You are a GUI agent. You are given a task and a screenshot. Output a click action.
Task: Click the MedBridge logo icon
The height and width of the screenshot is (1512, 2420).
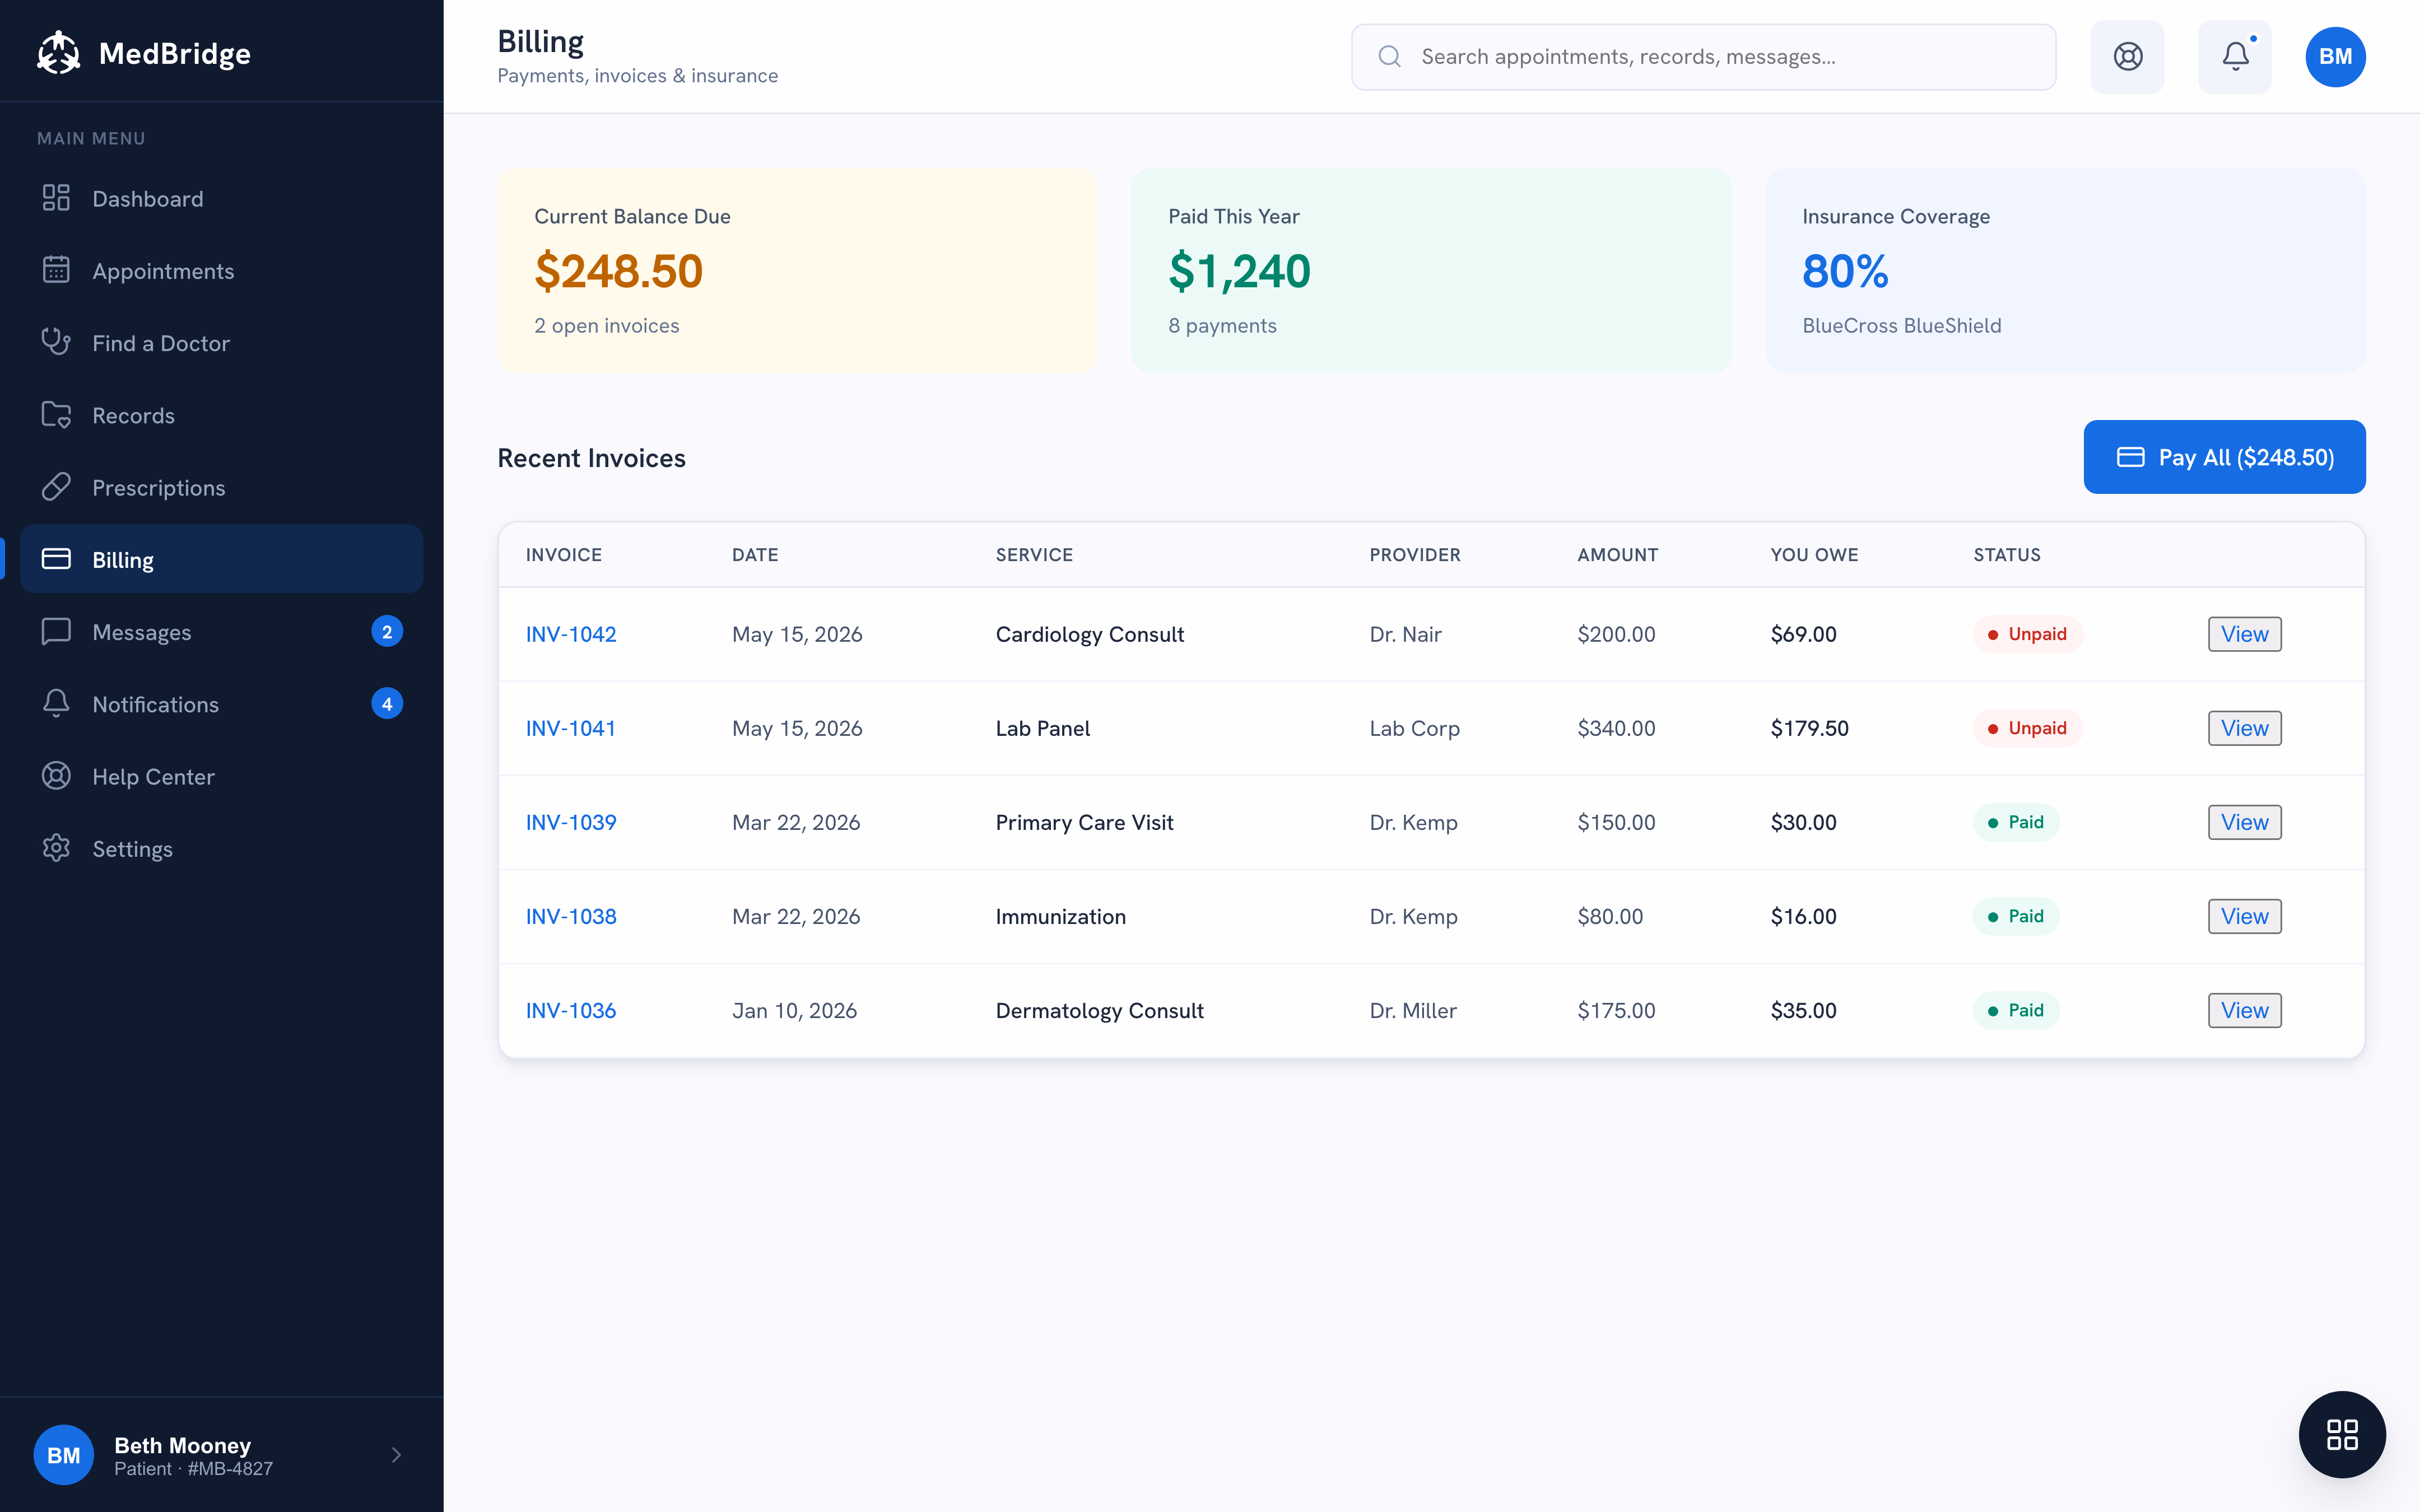58,53
